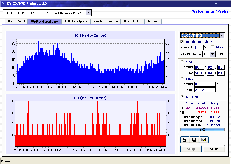Click the yellow image export icon
Screen dimensions: 231x165
click(204, 140)
